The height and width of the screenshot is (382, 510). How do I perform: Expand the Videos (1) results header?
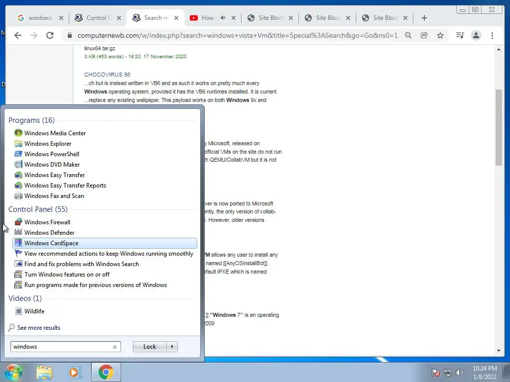point(25,298)
